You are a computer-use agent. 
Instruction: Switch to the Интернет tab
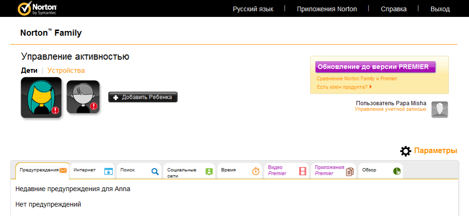[92, 171]
